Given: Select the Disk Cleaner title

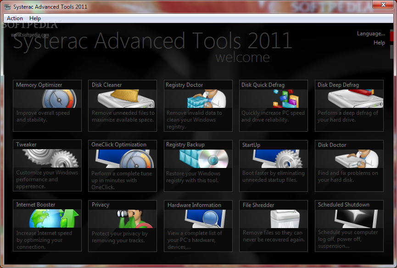Looking at the screenshot, I should tap(106, 85).
